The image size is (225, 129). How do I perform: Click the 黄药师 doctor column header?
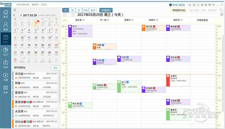(178, 20)
